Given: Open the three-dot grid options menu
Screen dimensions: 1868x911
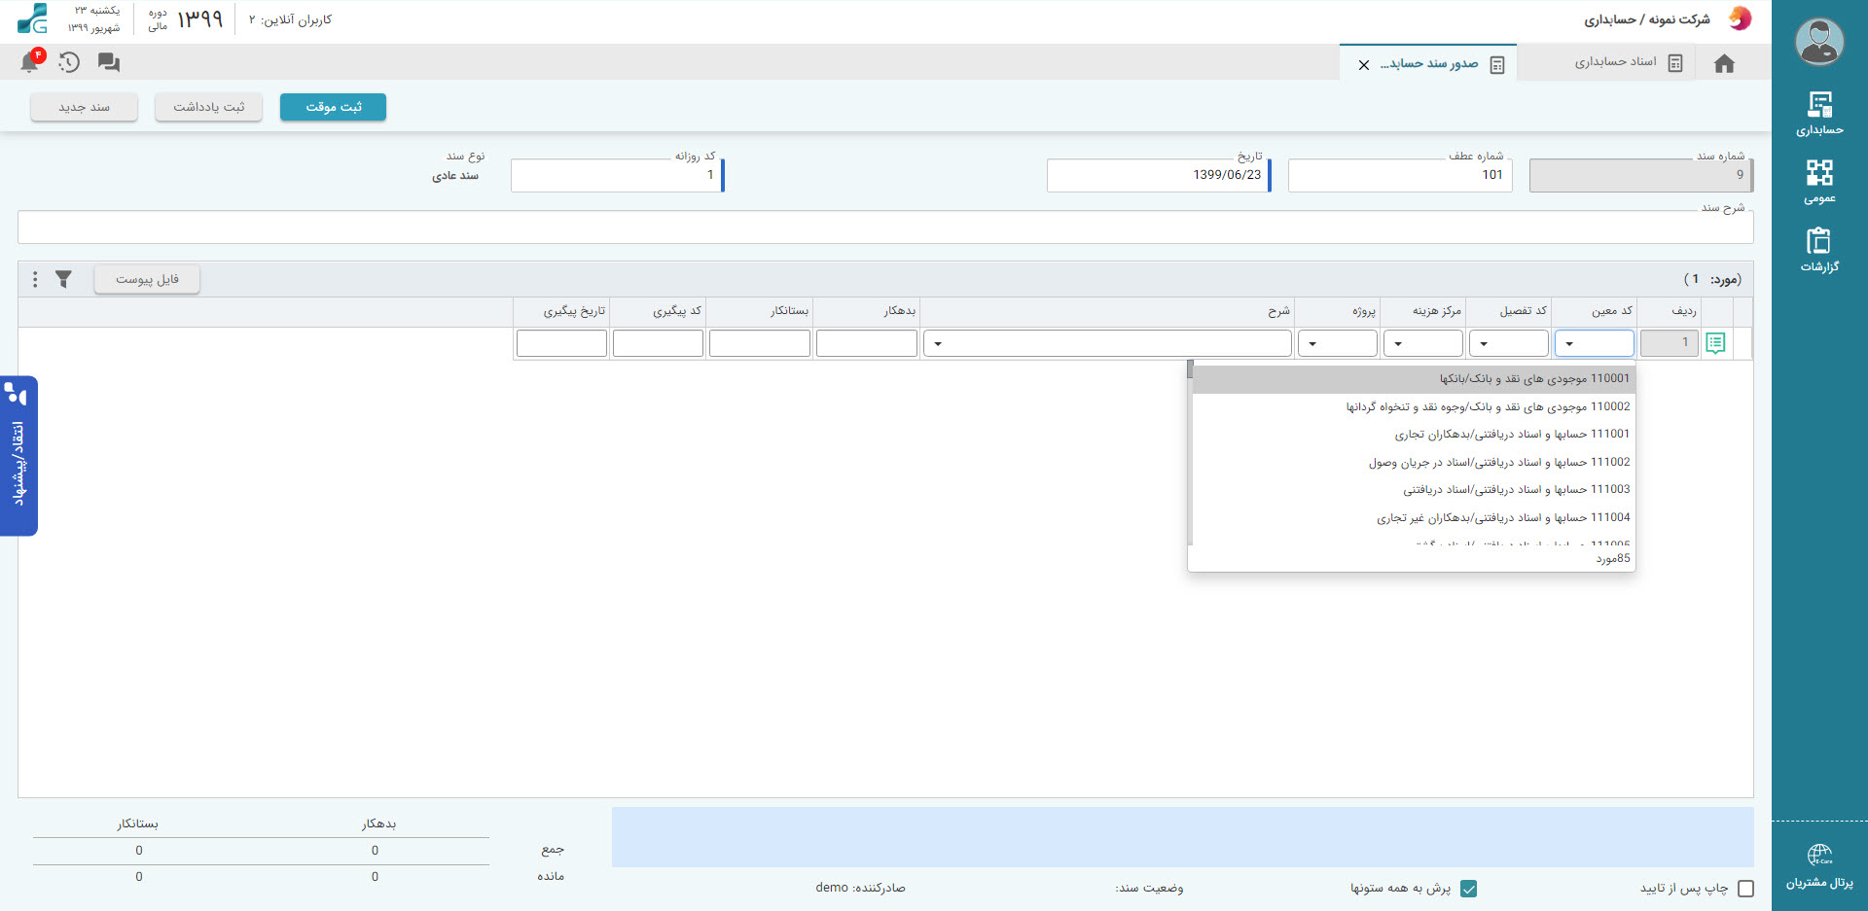Looking at the screenshot, I should coord(35,279).
